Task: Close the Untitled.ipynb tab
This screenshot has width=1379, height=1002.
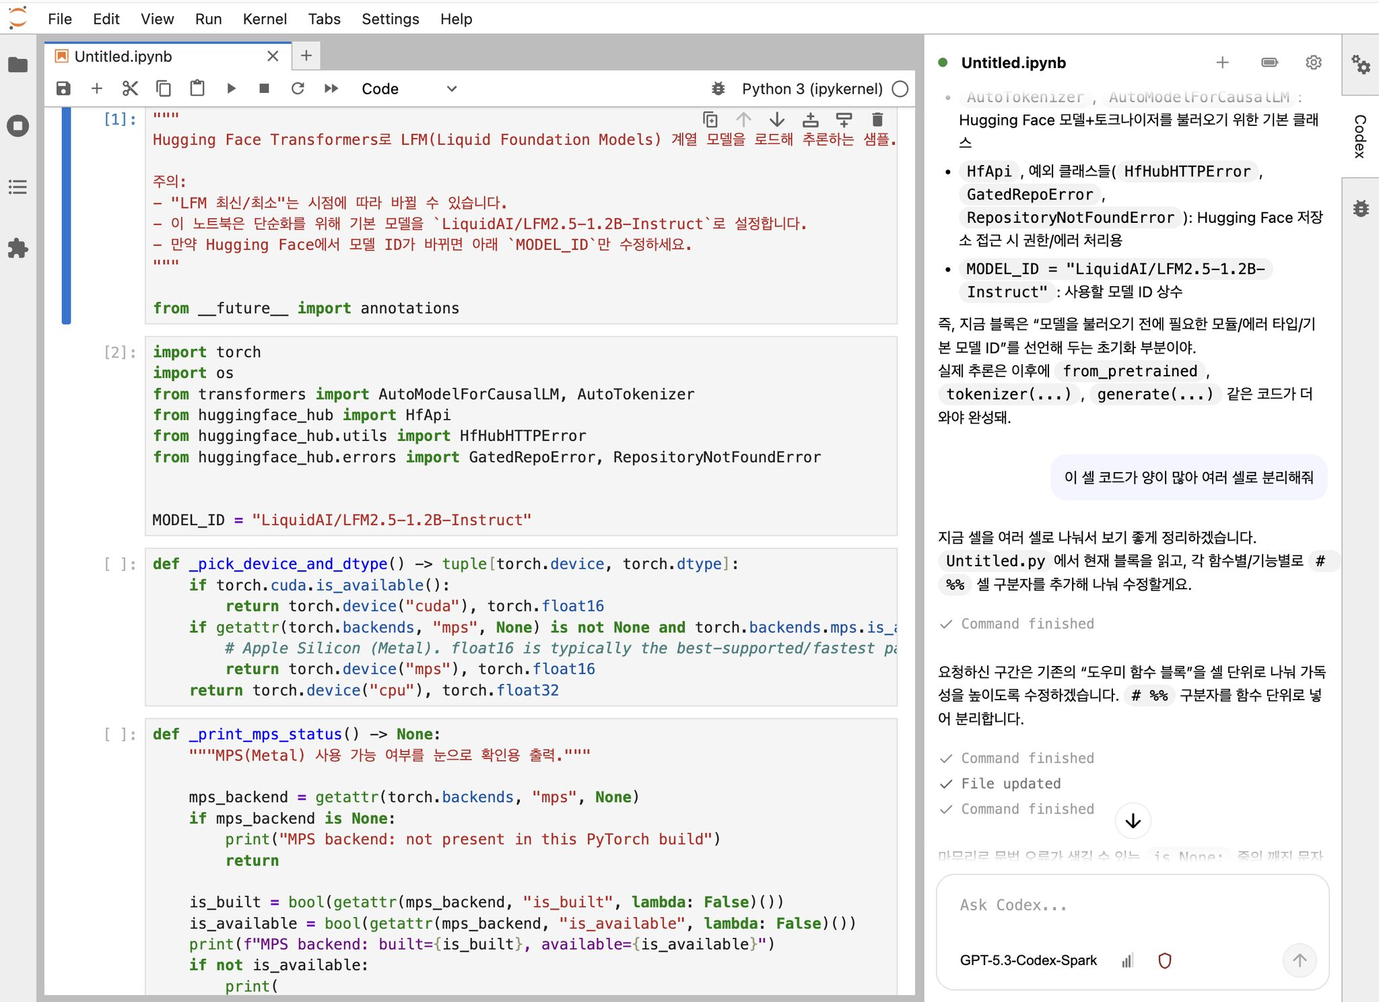Action: (273, 57)
